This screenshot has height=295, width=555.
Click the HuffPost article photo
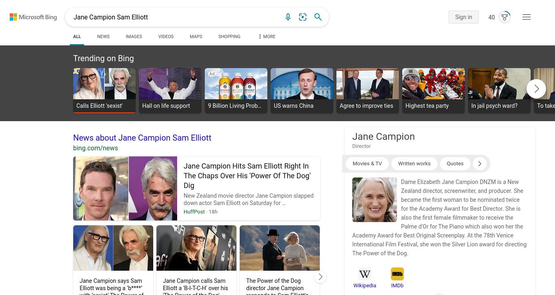coord(125,188)
